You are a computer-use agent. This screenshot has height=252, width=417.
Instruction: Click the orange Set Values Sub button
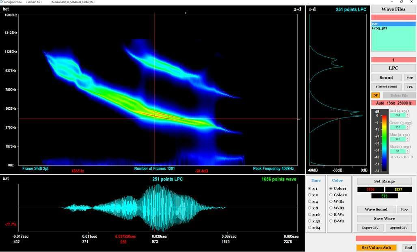376,248
